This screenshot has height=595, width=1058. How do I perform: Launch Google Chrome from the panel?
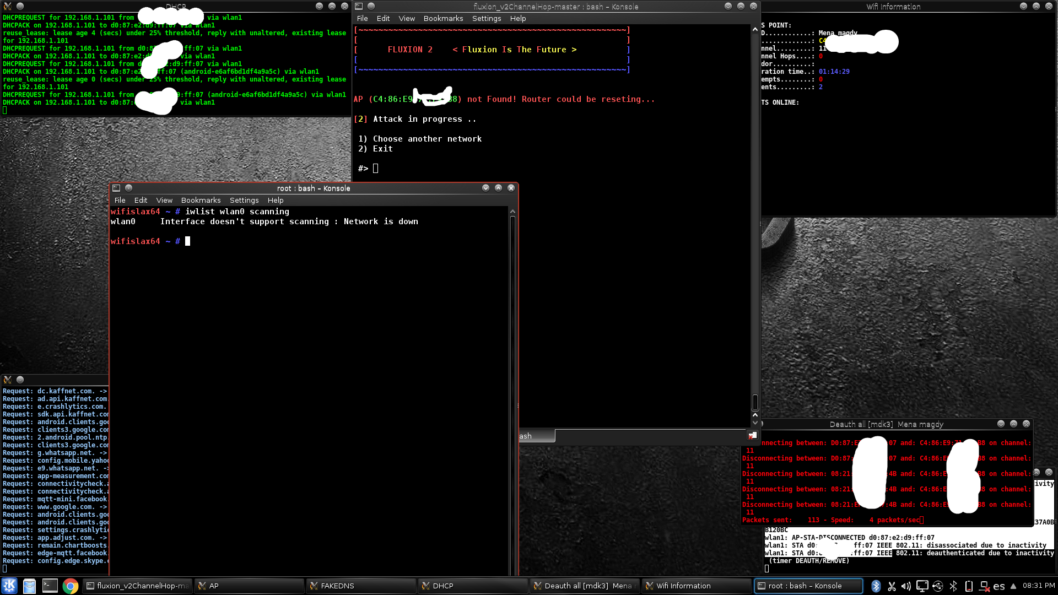70,586
